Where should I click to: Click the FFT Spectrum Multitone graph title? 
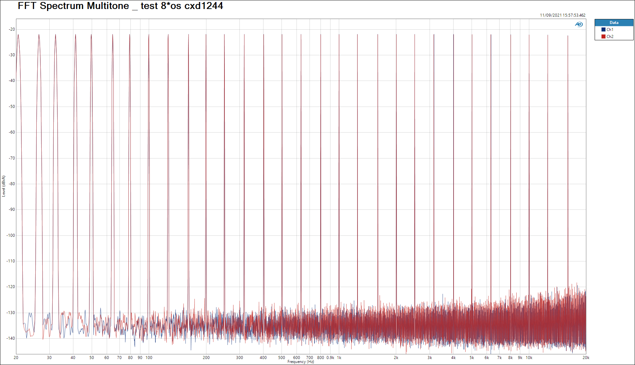(120, 6)
